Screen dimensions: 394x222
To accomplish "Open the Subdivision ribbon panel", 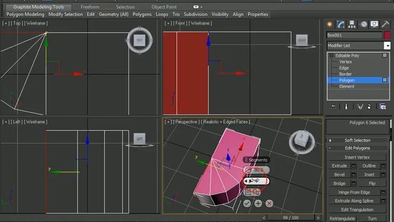I will click(196, 14).
